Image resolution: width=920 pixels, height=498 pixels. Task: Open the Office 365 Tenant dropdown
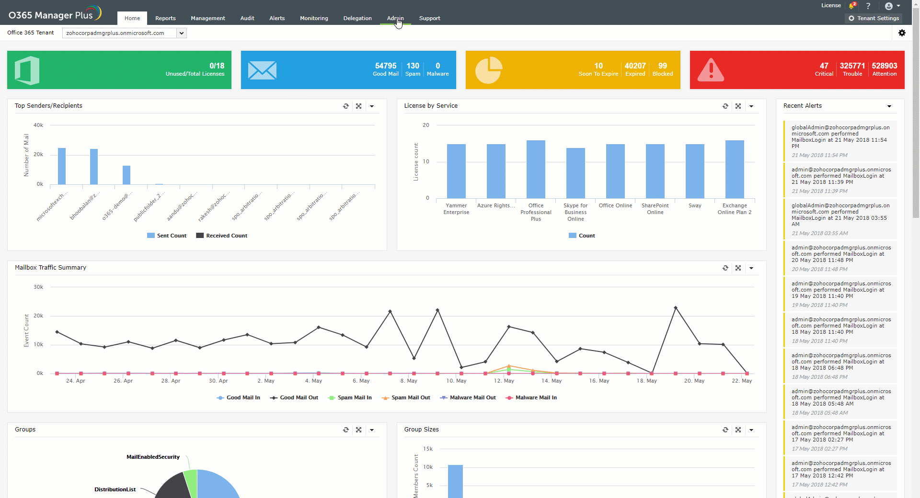coord(181,33)
